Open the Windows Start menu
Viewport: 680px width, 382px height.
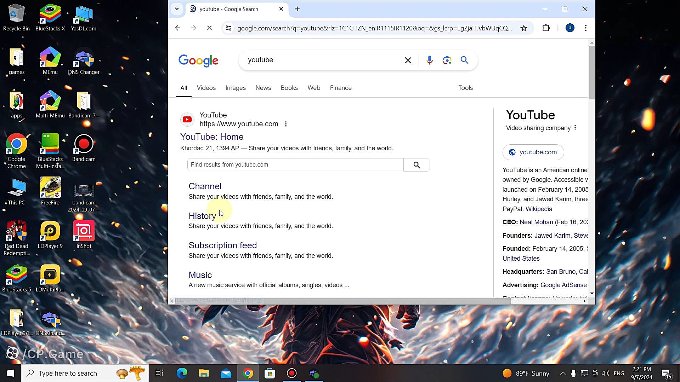coord(11,373)
